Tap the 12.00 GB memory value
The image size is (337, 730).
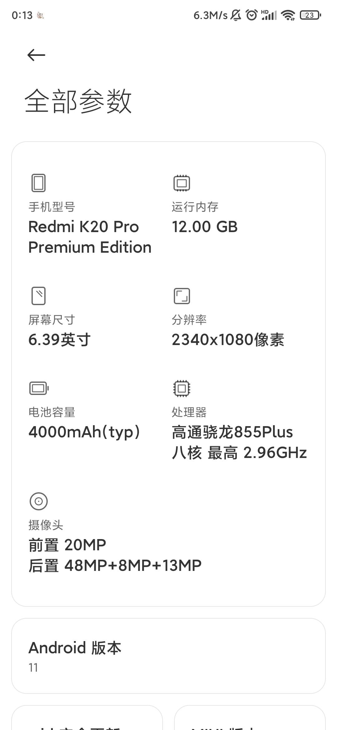click(205, 227)
